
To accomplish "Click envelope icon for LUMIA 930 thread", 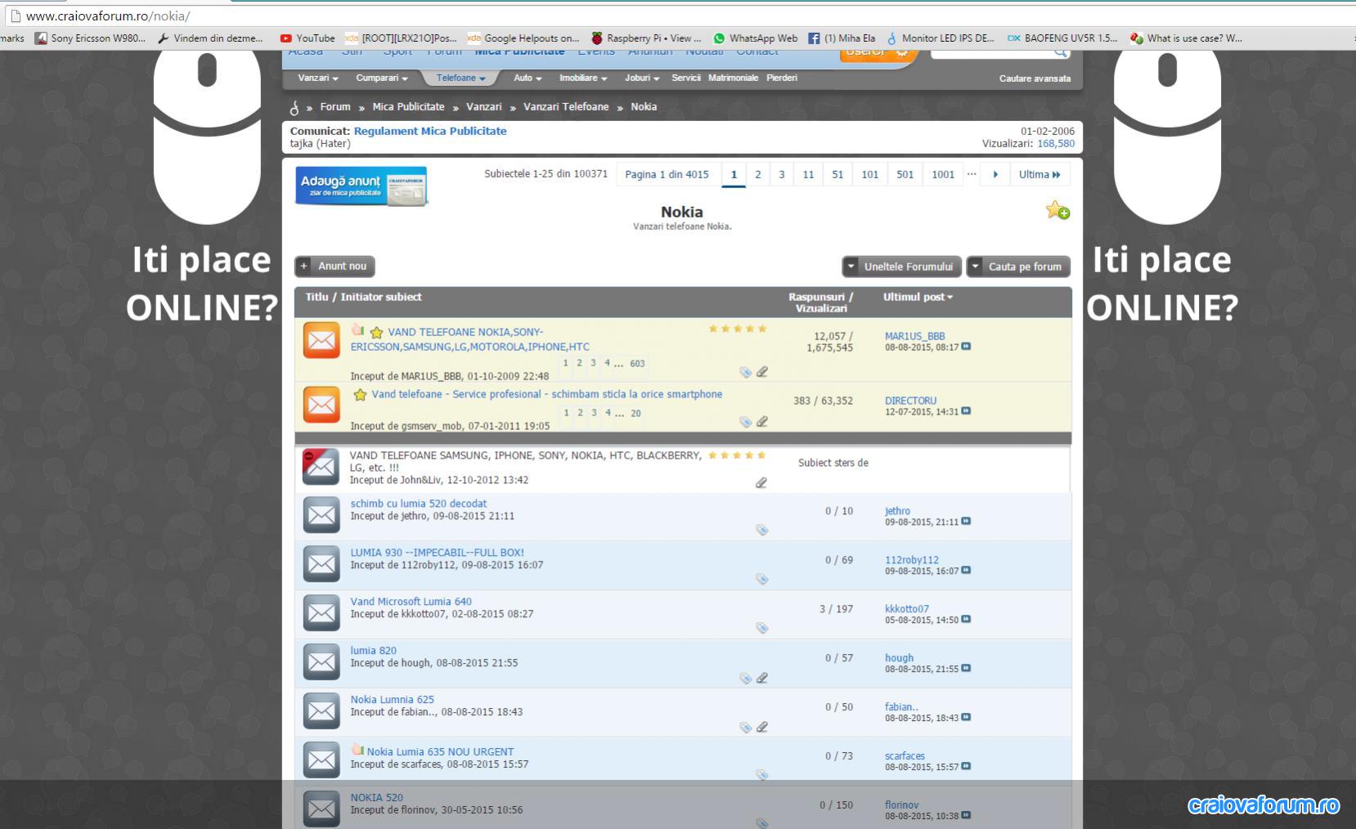I will (x=321, y=564).
